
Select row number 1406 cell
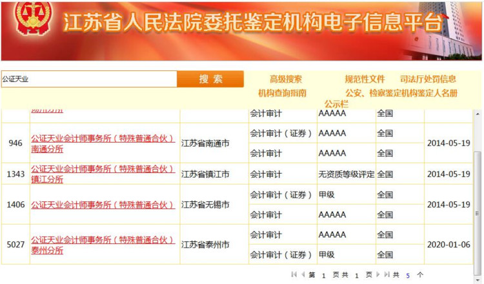pos(15,205)
